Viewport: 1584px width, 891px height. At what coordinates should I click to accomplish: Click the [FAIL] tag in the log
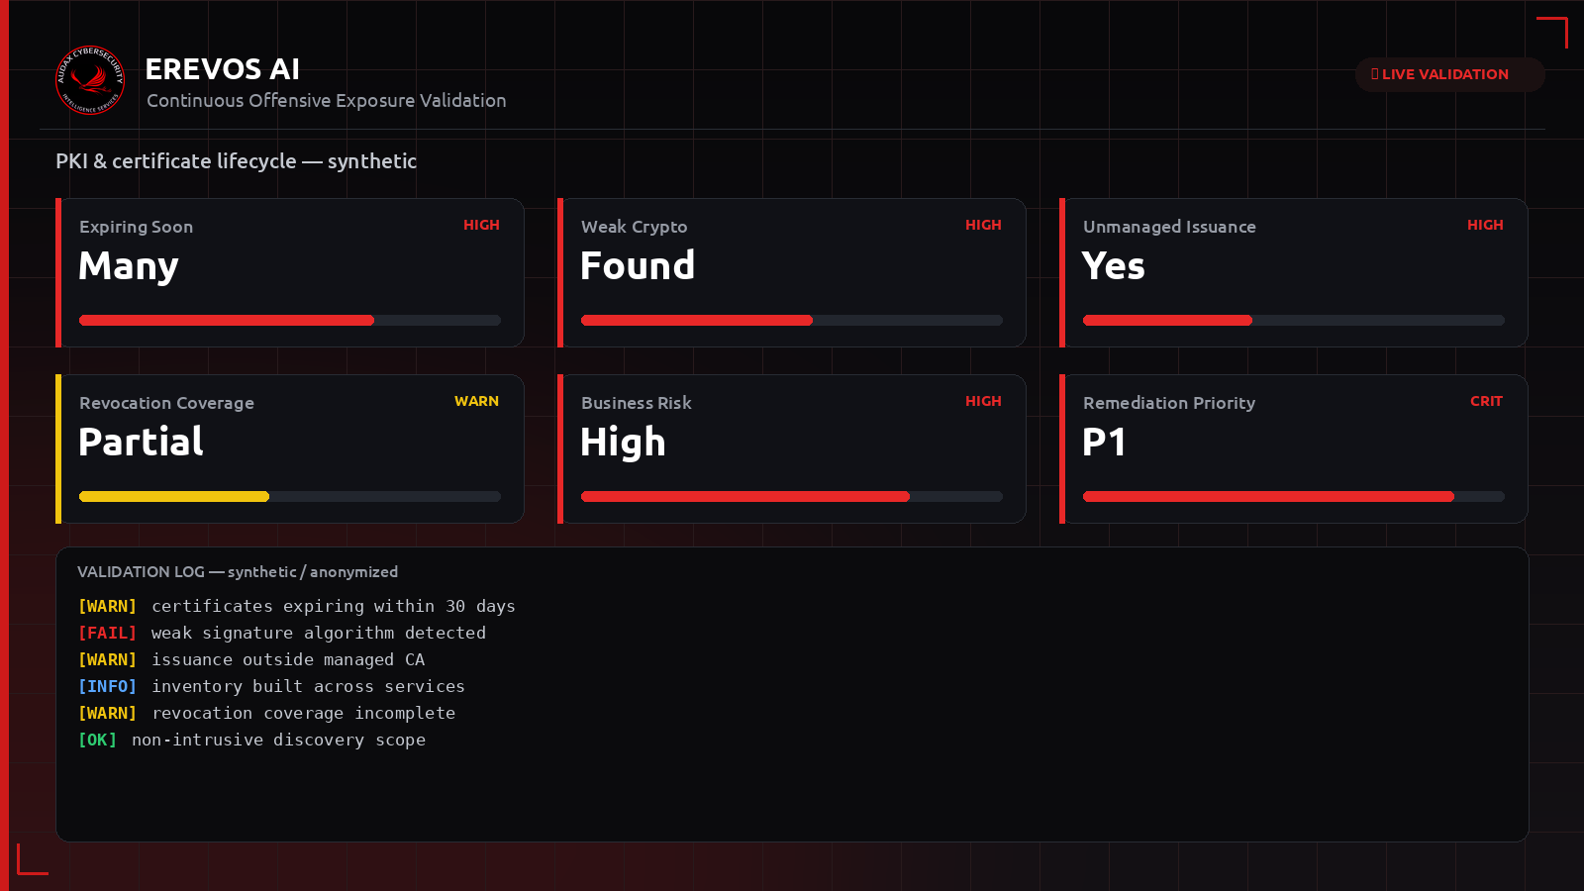tap(107, 633)
